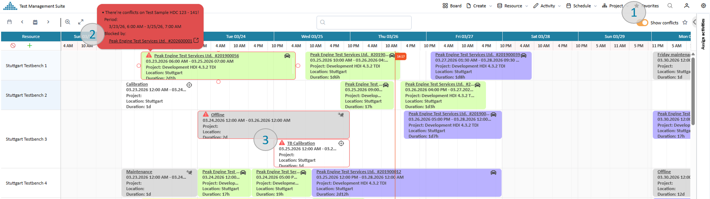Select the Stuttgart Testbench 3 row
Viewport: 710px width, 199px height.
(31, 139)
